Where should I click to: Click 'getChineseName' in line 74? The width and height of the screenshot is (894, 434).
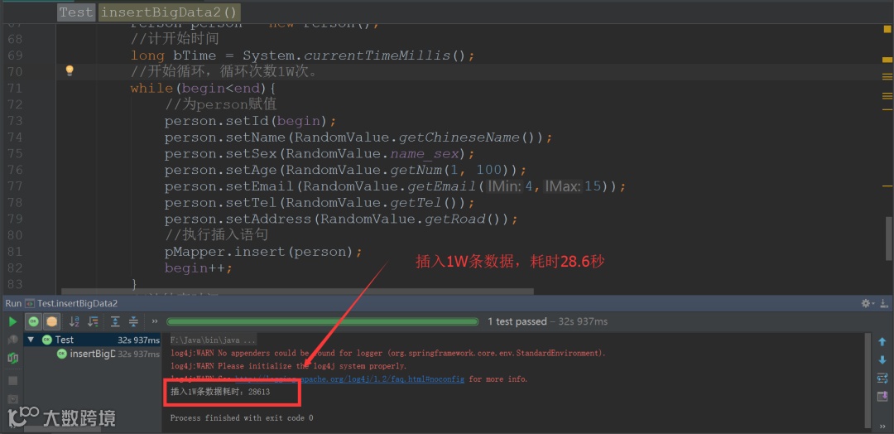(x=459, y=137)
